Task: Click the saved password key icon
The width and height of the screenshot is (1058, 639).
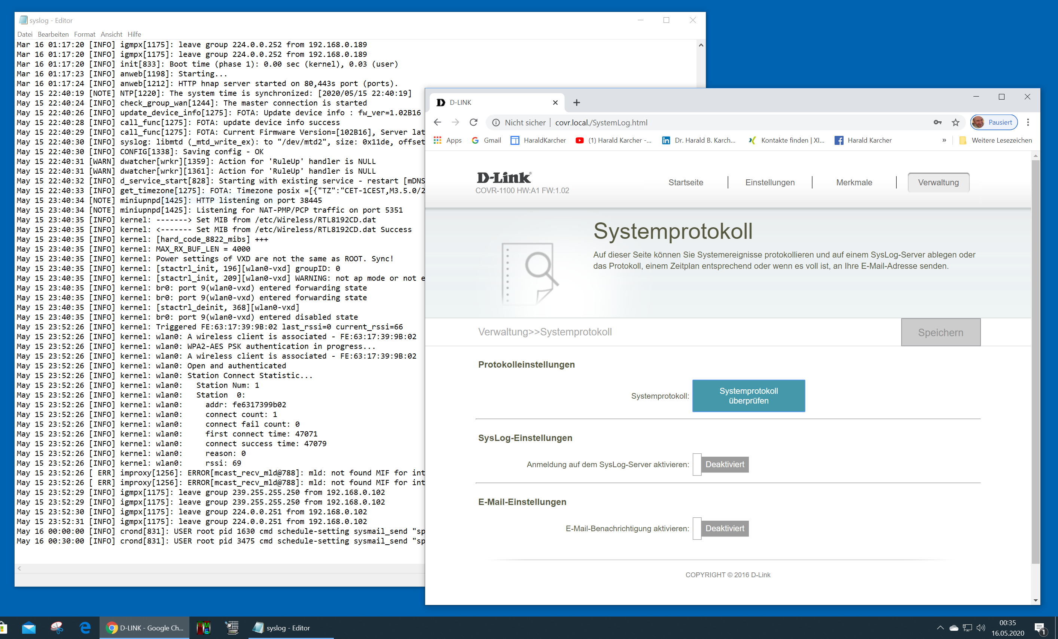Action: (937, 122)
